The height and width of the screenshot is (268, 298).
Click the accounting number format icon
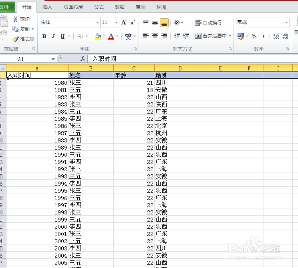241,36
